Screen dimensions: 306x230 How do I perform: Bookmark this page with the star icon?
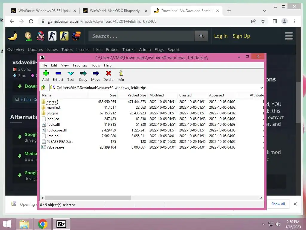(x=263, y=21)
